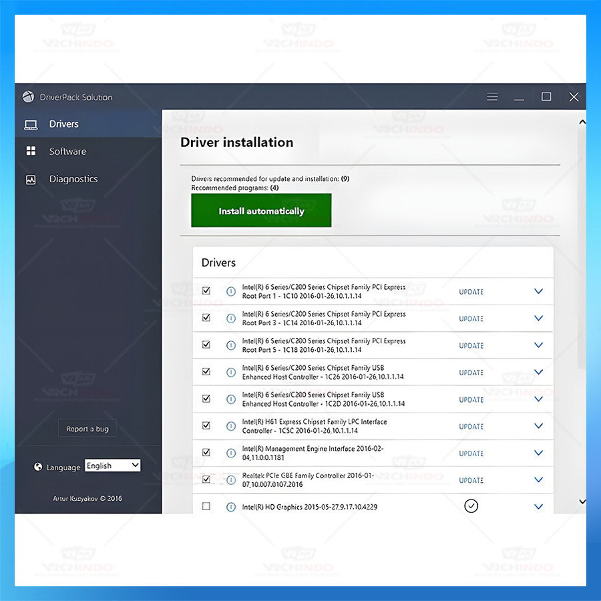Viewport: 601px width, 601px height.
Task: Click the grid icon beside Software
Action: tap(31, 151)
